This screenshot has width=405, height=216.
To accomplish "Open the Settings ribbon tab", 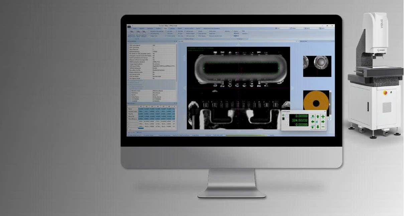I will (x=172, y=28).
